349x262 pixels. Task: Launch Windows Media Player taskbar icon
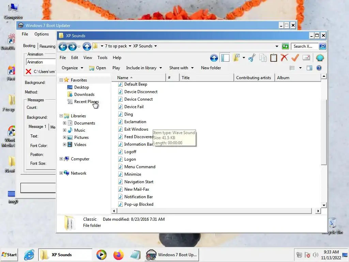(x=101, y=254)
